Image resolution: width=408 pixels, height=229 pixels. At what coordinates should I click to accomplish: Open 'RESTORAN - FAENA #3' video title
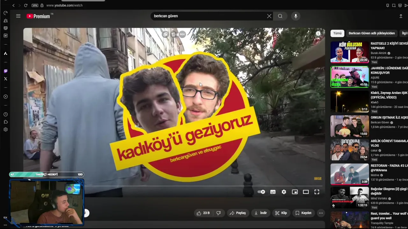tap(389, 168)
